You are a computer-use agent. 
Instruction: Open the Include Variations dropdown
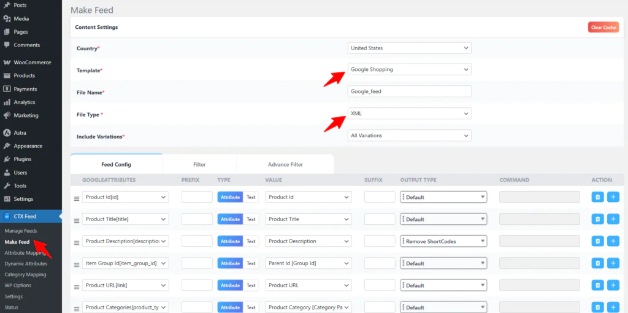(409, 135)
